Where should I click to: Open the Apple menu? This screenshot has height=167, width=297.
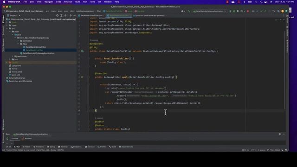(x=4, y=2)
